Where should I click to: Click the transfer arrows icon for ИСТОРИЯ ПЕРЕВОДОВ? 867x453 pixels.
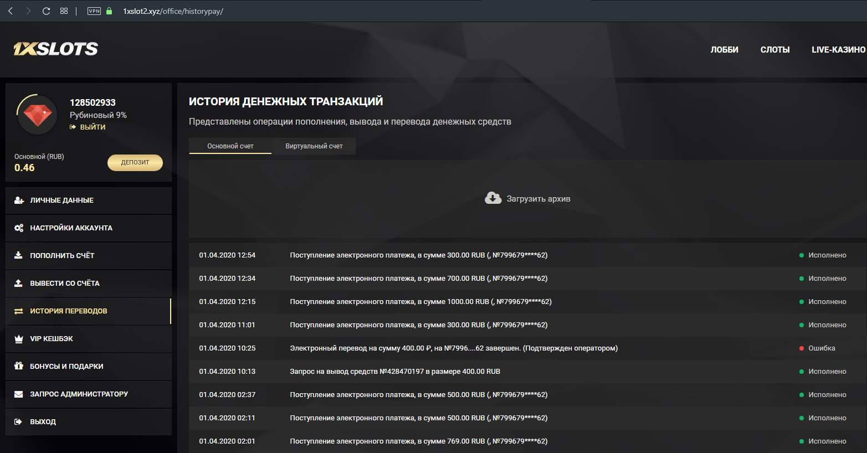pos(19,311)
